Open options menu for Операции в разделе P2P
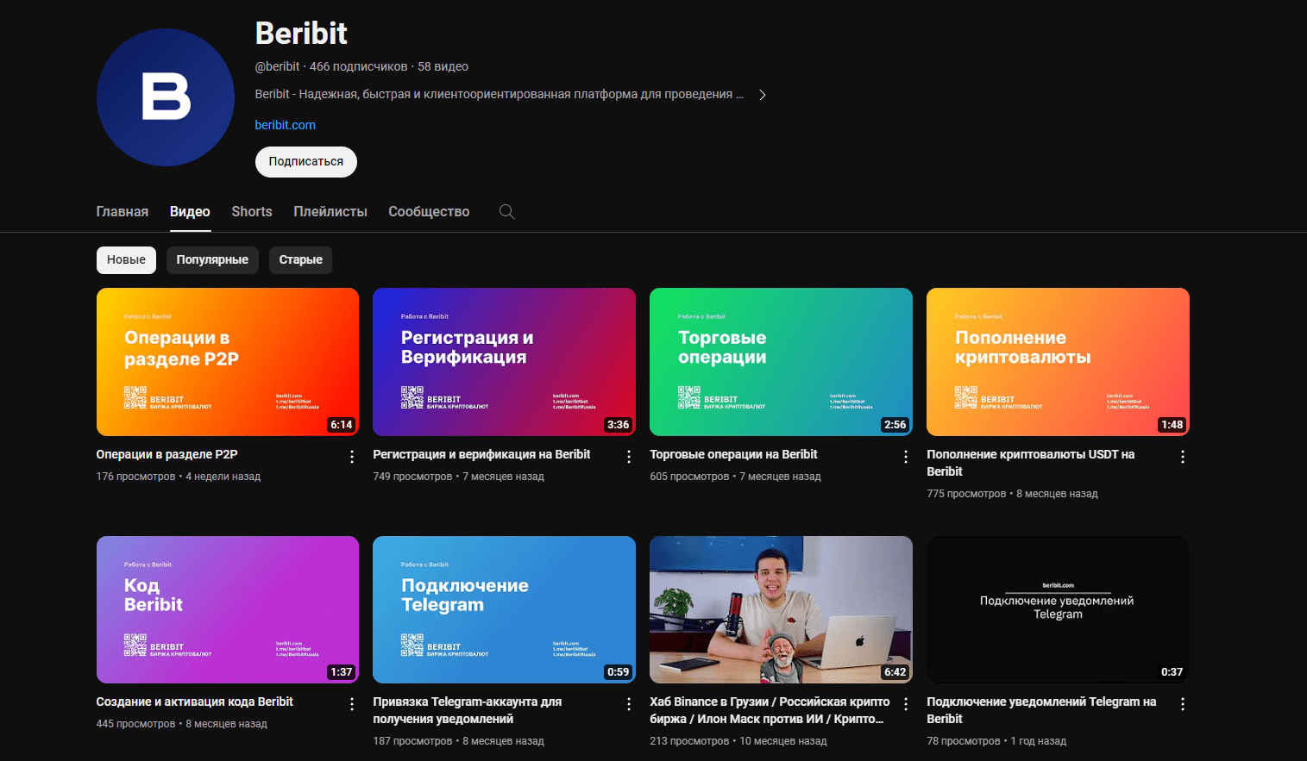This screenshot has width=1307, height=761. [x=352, y=457]
